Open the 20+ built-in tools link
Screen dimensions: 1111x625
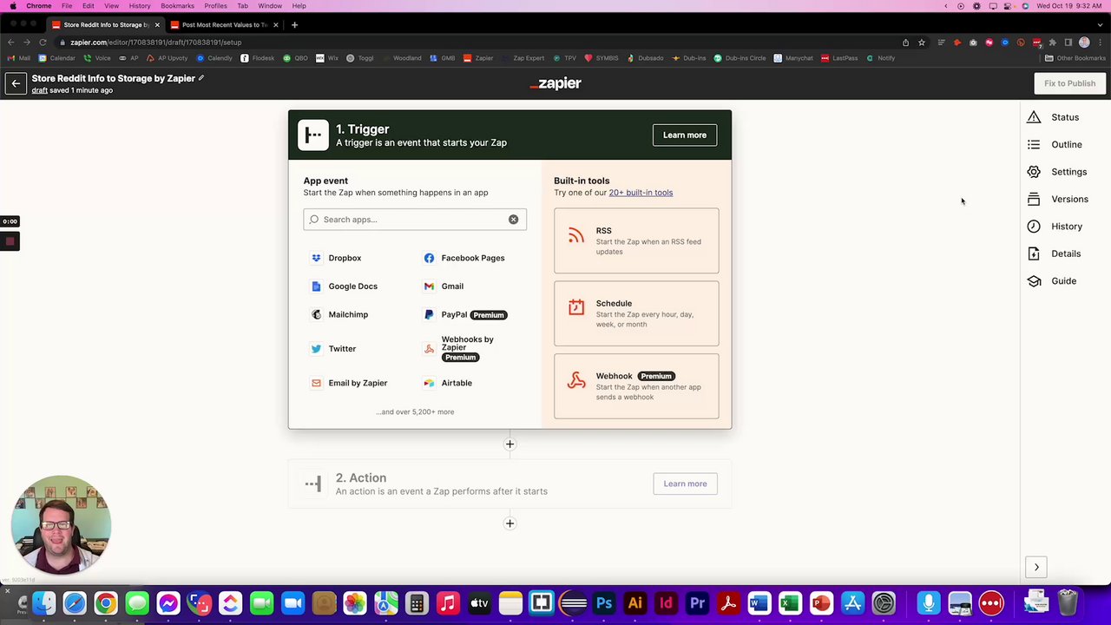point(641,193)
